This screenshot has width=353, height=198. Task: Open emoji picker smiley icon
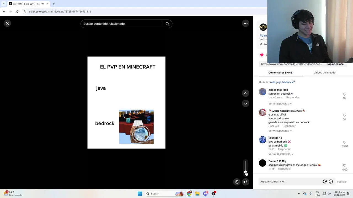(331, 182)
